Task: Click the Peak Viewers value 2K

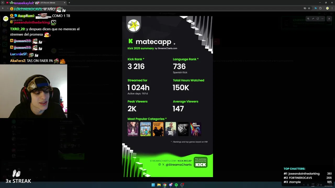Action: point(132,109)
